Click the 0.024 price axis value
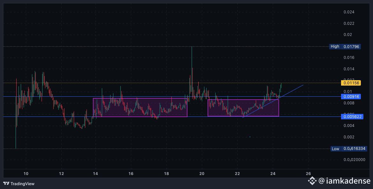The width and height of the screenshot is (373, 189). pos(349,12)
